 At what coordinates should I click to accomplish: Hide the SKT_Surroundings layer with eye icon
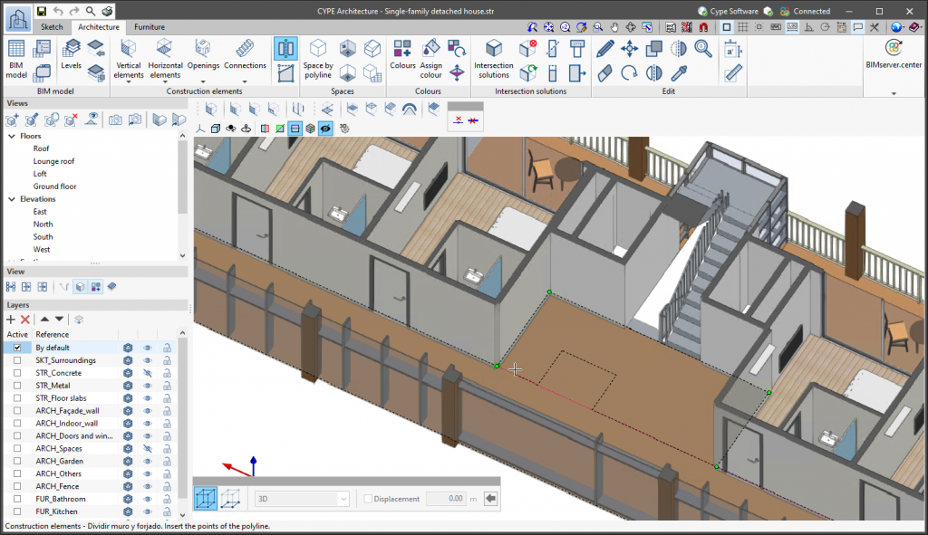pos(148,360)
